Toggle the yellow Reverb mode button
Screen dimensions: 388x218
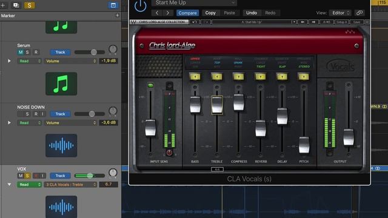tap(260, 77)
